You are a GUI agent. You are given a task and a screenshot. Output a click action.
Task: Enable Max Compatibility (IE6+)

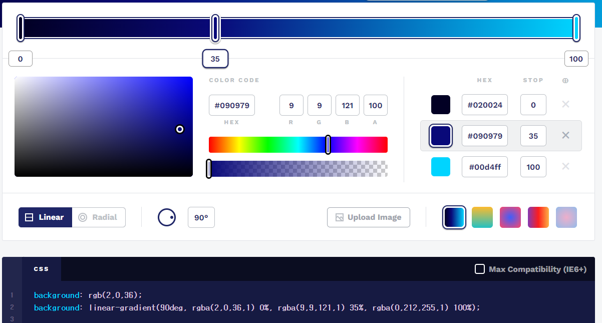[x=478, y=269]
